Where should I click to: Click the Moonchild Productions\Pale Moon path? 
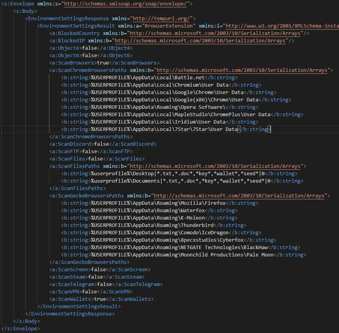(x=182, y=255)
